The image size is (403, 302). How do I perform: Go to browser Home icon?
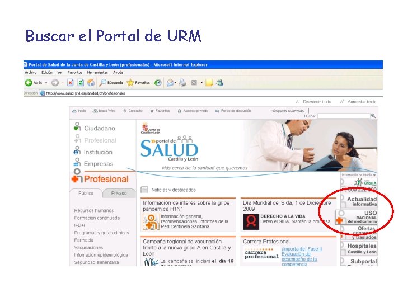(91, 82)
